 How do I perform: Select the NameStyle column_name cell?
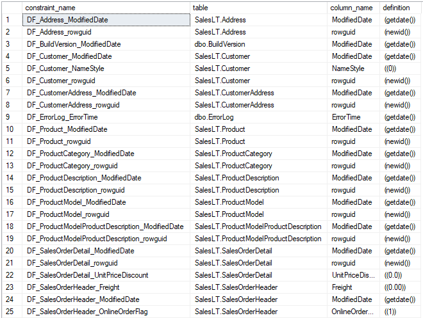(x=348, y=68)
